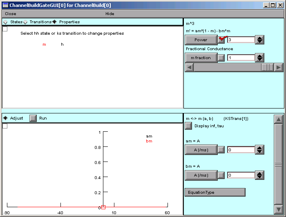
Task: Toggle the m fraction checkbox
Action: [221, 58]
